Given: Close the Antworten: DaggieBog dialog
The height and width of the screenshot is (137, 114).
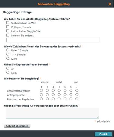Looking at the screenshot, I should (x=109, y=4).
